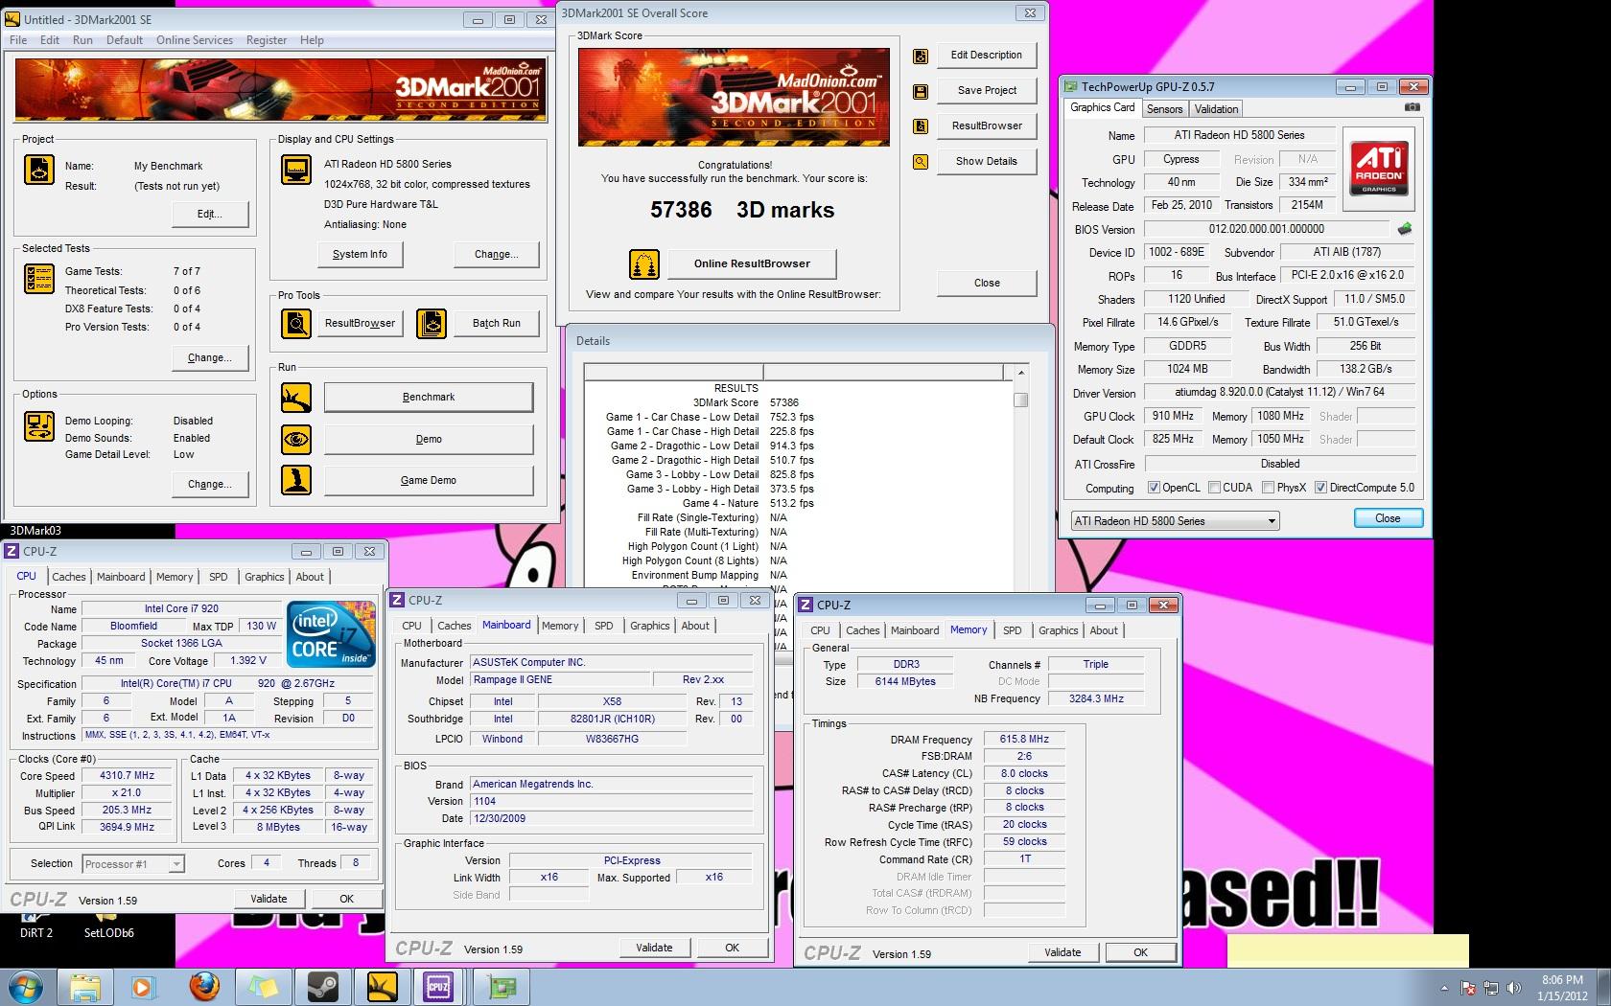
Task: Click the ResultBrowser magnifier icon in Pro Tools
Action: tap(295, 324)
